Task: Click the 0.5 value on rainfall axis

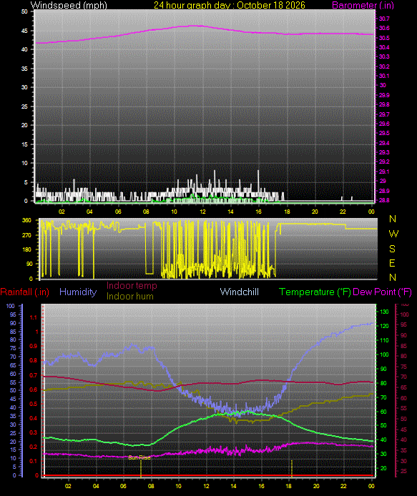Action: pos(33,404)
